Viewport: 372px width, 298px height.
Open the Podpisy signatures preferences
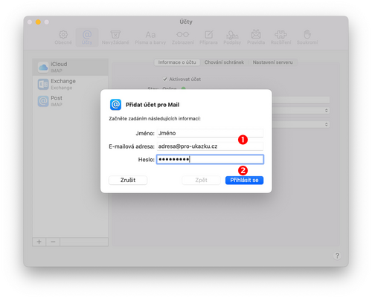coord(232,37)
